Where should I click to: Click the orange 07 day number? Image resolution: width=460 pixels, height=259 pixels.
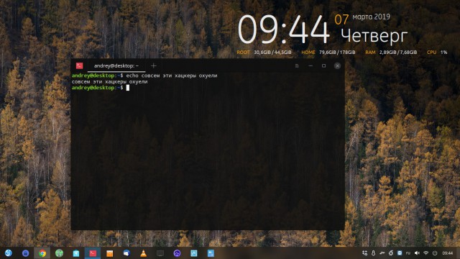341,19
